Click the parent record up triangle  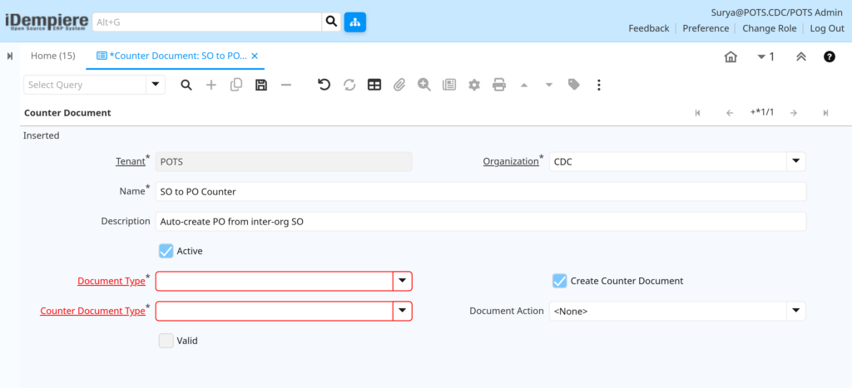coord(524,86)
